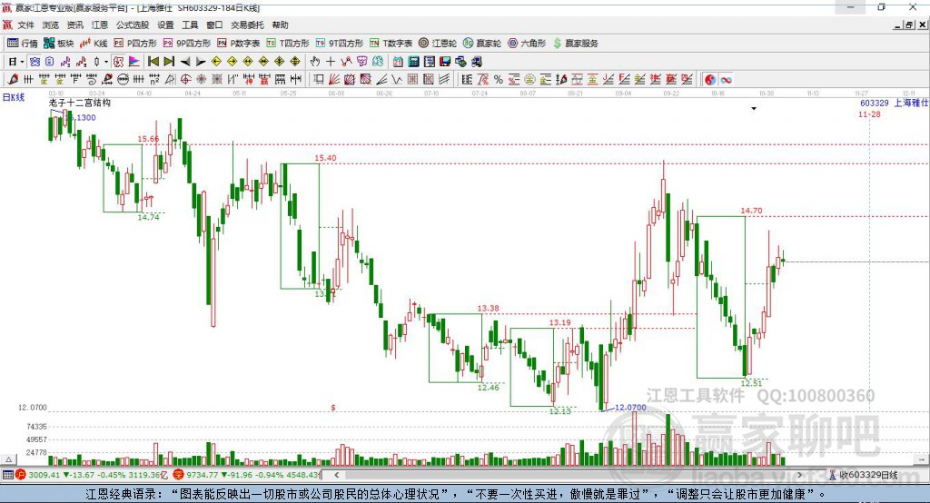Open the 公式选股 menu
Viewport: 930px width, 503px height.
tap(133, 25)
